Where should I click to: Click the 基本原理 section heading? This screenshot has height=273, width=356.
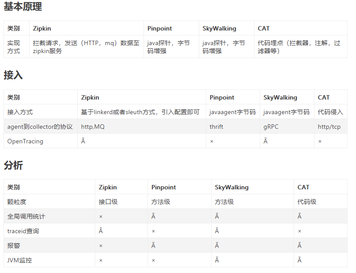[23, 6]
